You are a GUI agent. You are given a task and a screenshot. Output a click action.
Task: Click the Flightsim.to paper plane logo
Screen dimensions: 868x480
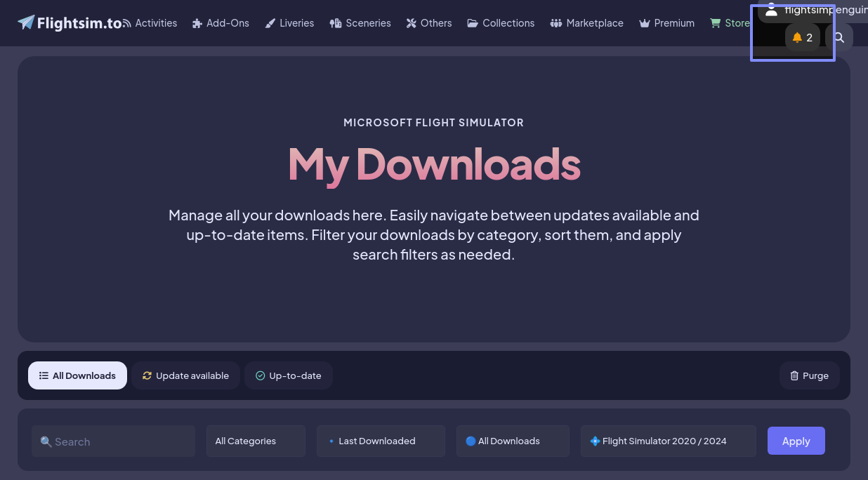[x=27, y=23]
